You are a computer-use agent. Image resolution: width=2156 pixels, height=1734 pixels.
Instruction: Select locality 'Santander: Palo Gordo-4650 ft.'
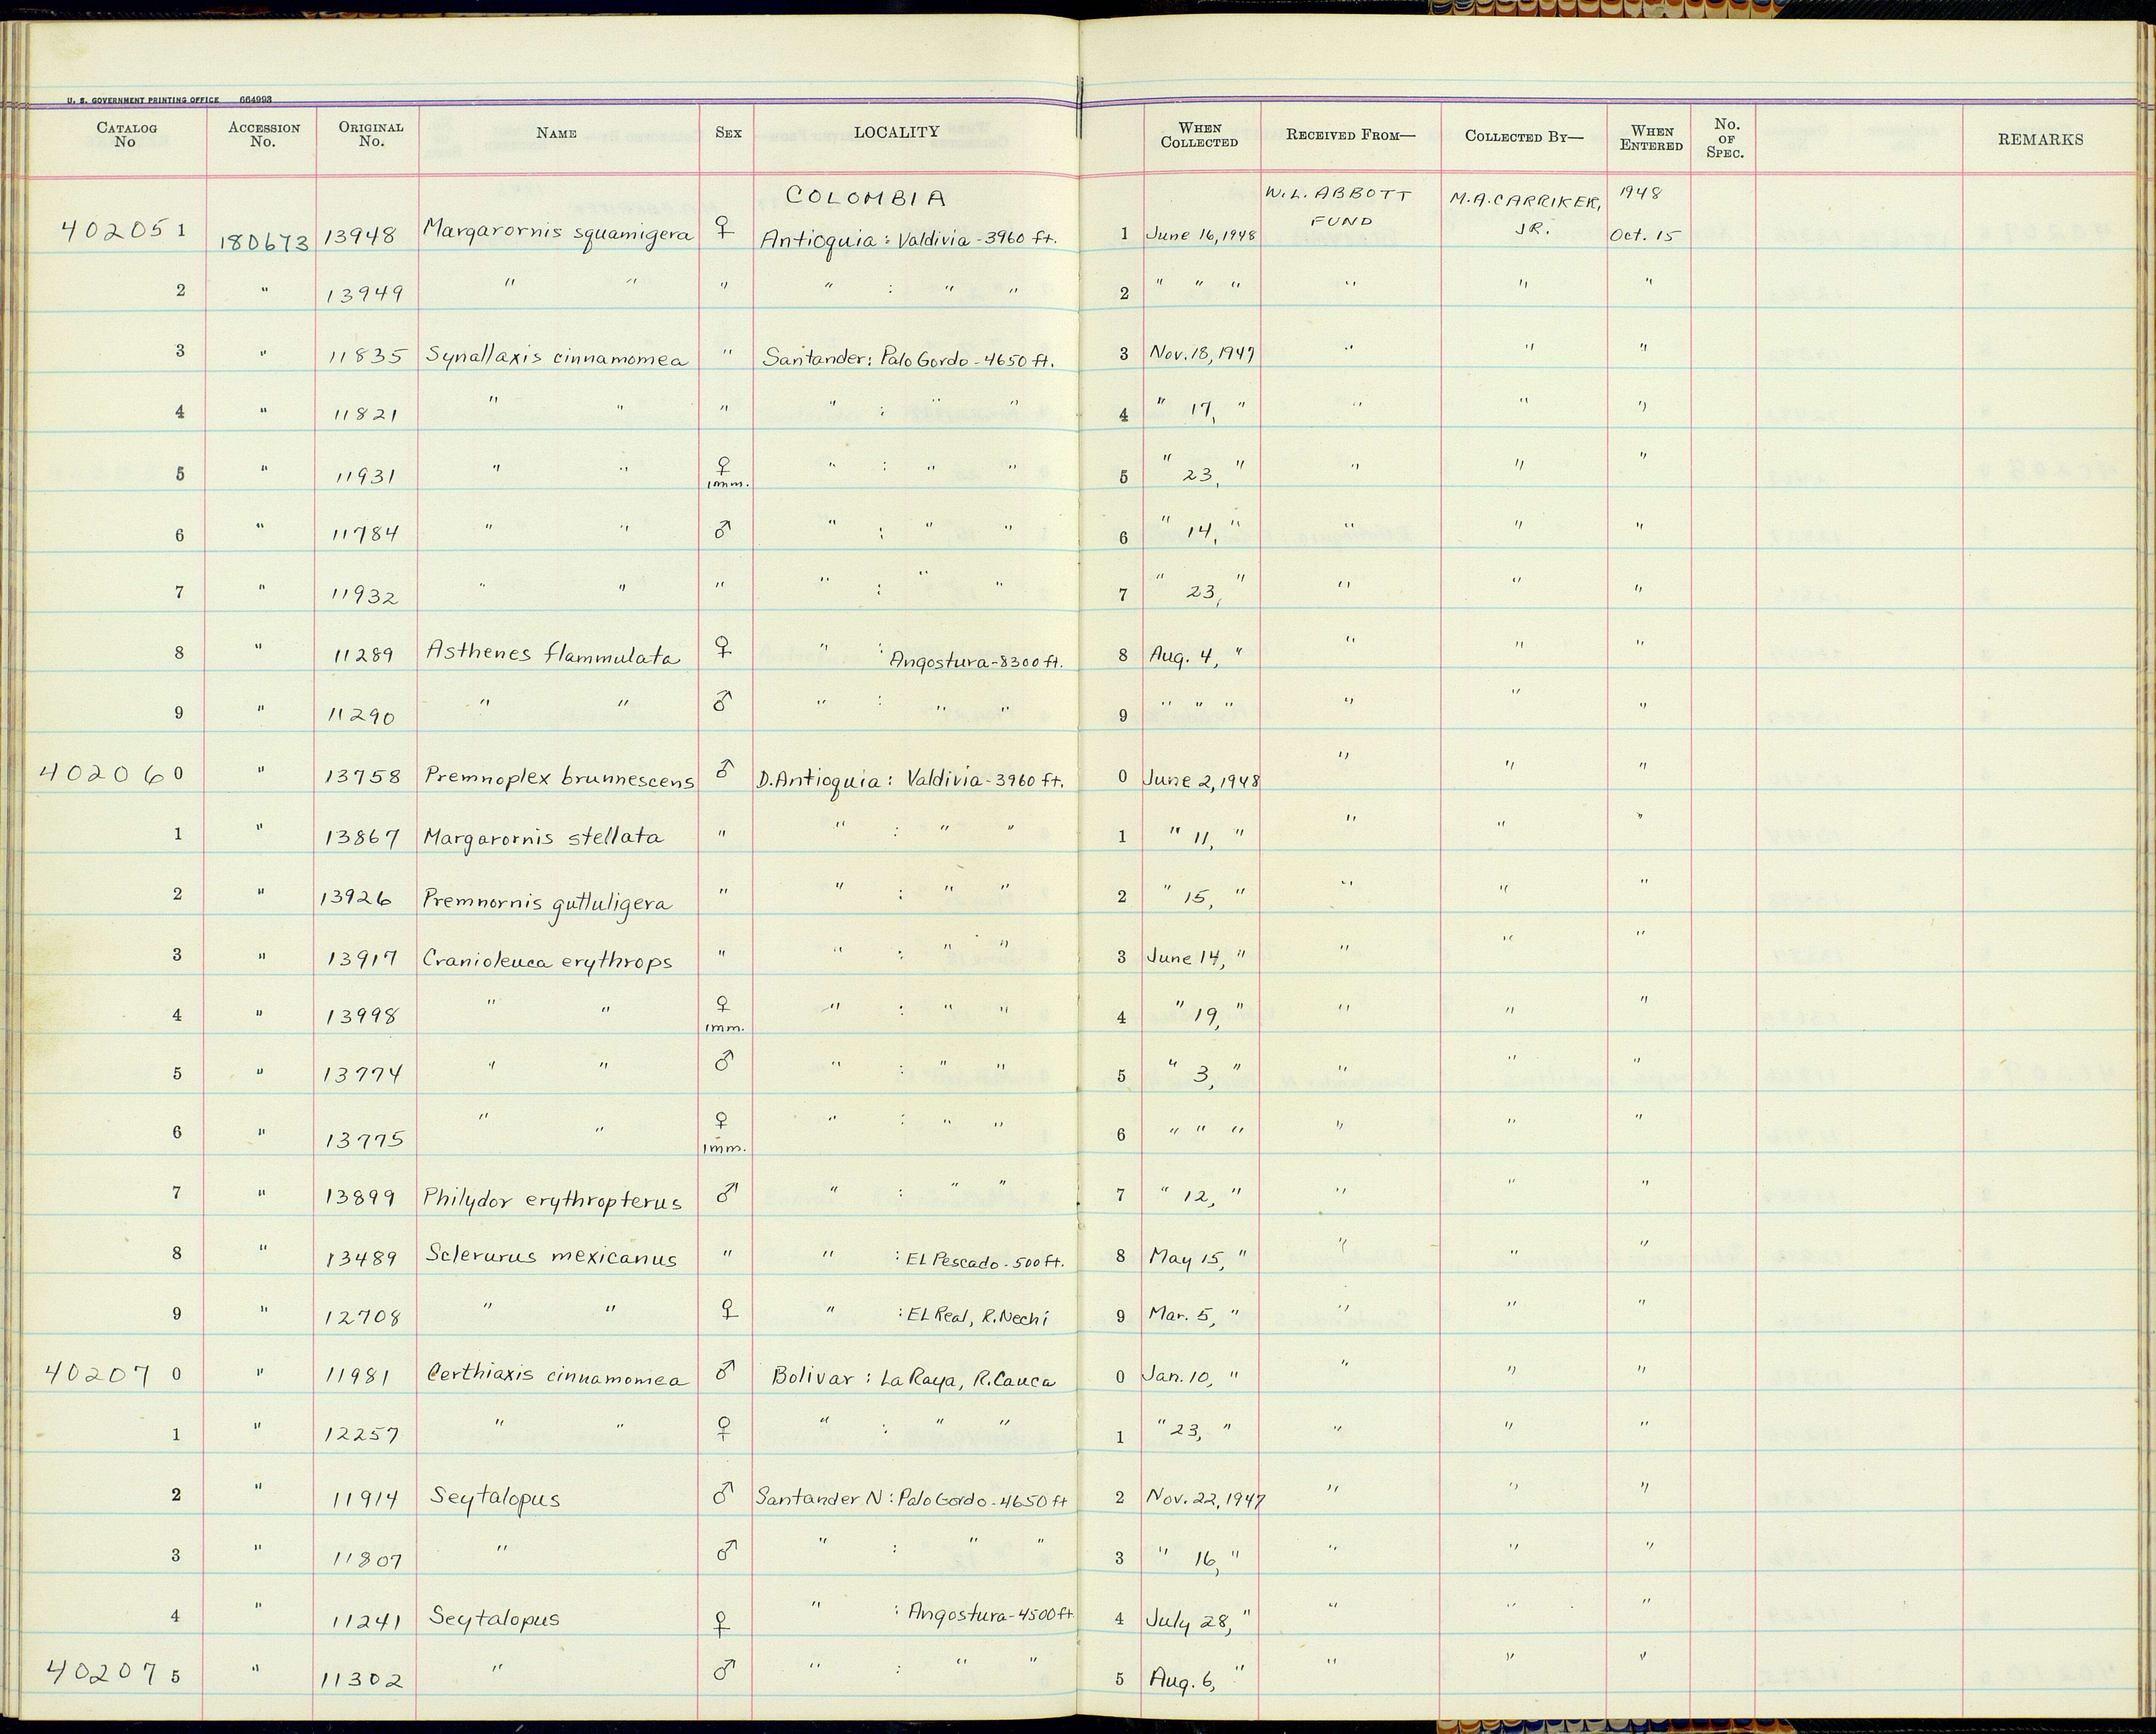point(908,360)
